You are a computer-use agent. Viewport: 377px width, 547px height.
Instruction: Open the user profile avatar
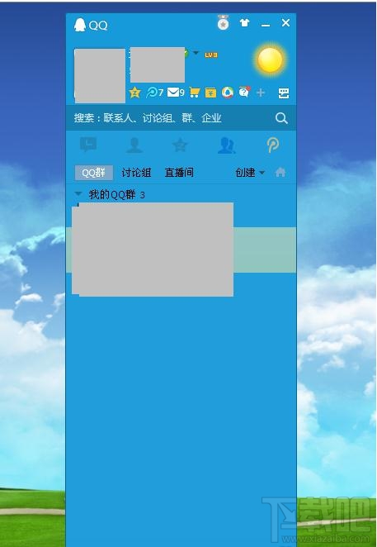pyautogui.click(x=100, y=76)
